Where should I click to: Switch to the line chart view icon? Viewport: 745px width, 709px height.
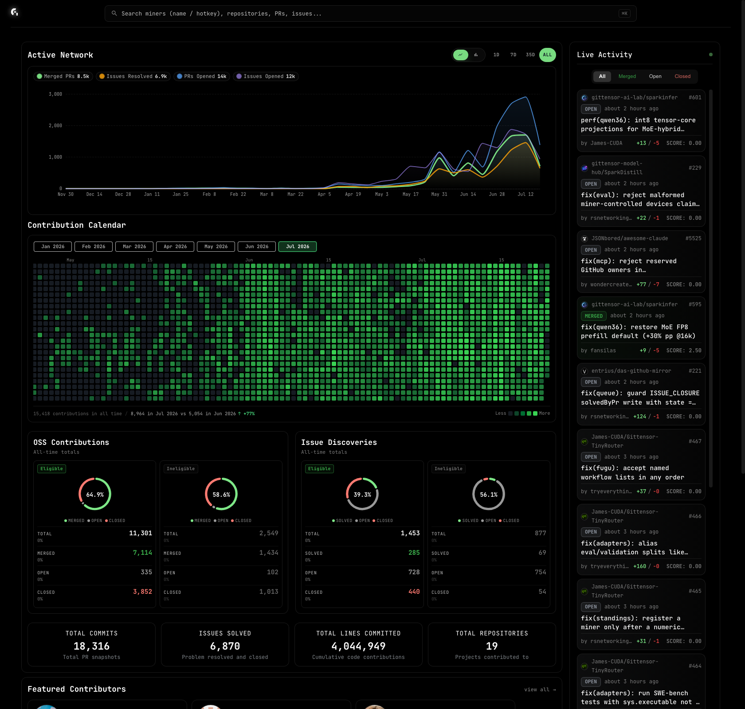461,55
